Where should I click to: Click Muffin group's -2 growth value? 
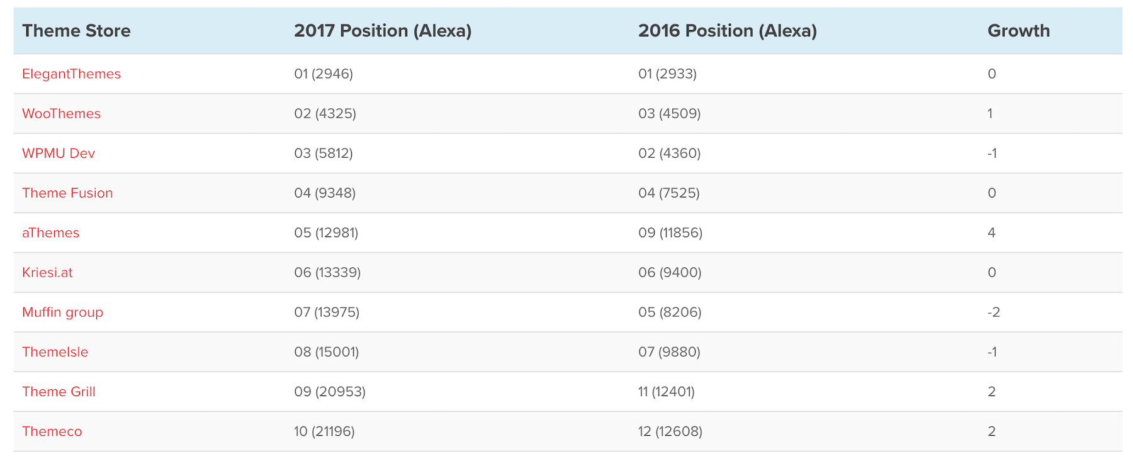click(x=993, y=312)
